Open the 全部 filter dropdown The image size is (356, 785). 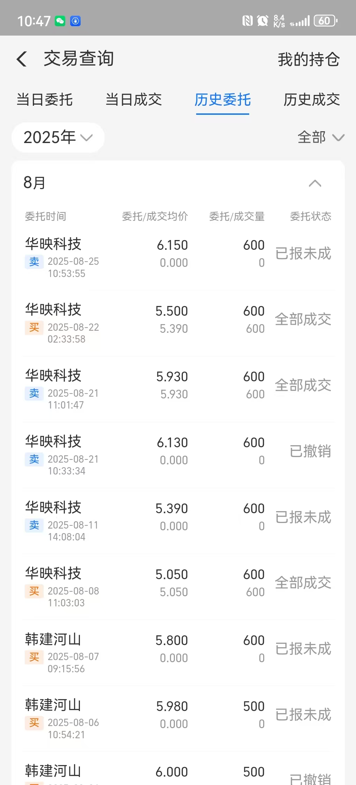tap(321, 137)
